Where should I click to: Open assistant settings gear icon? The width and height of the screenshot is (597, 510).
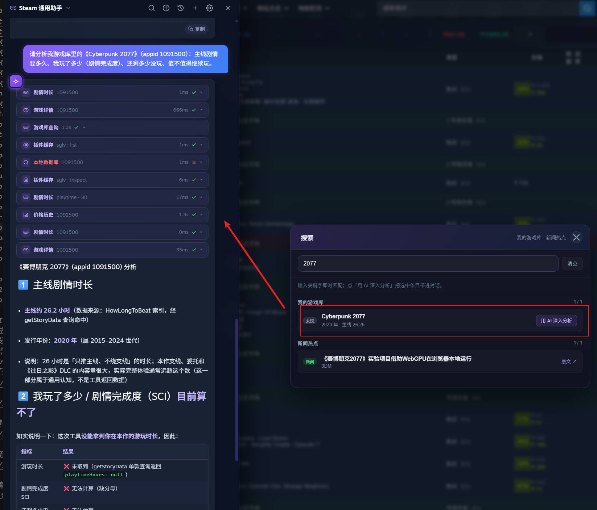pyautogui.click(x=210, y=8)
